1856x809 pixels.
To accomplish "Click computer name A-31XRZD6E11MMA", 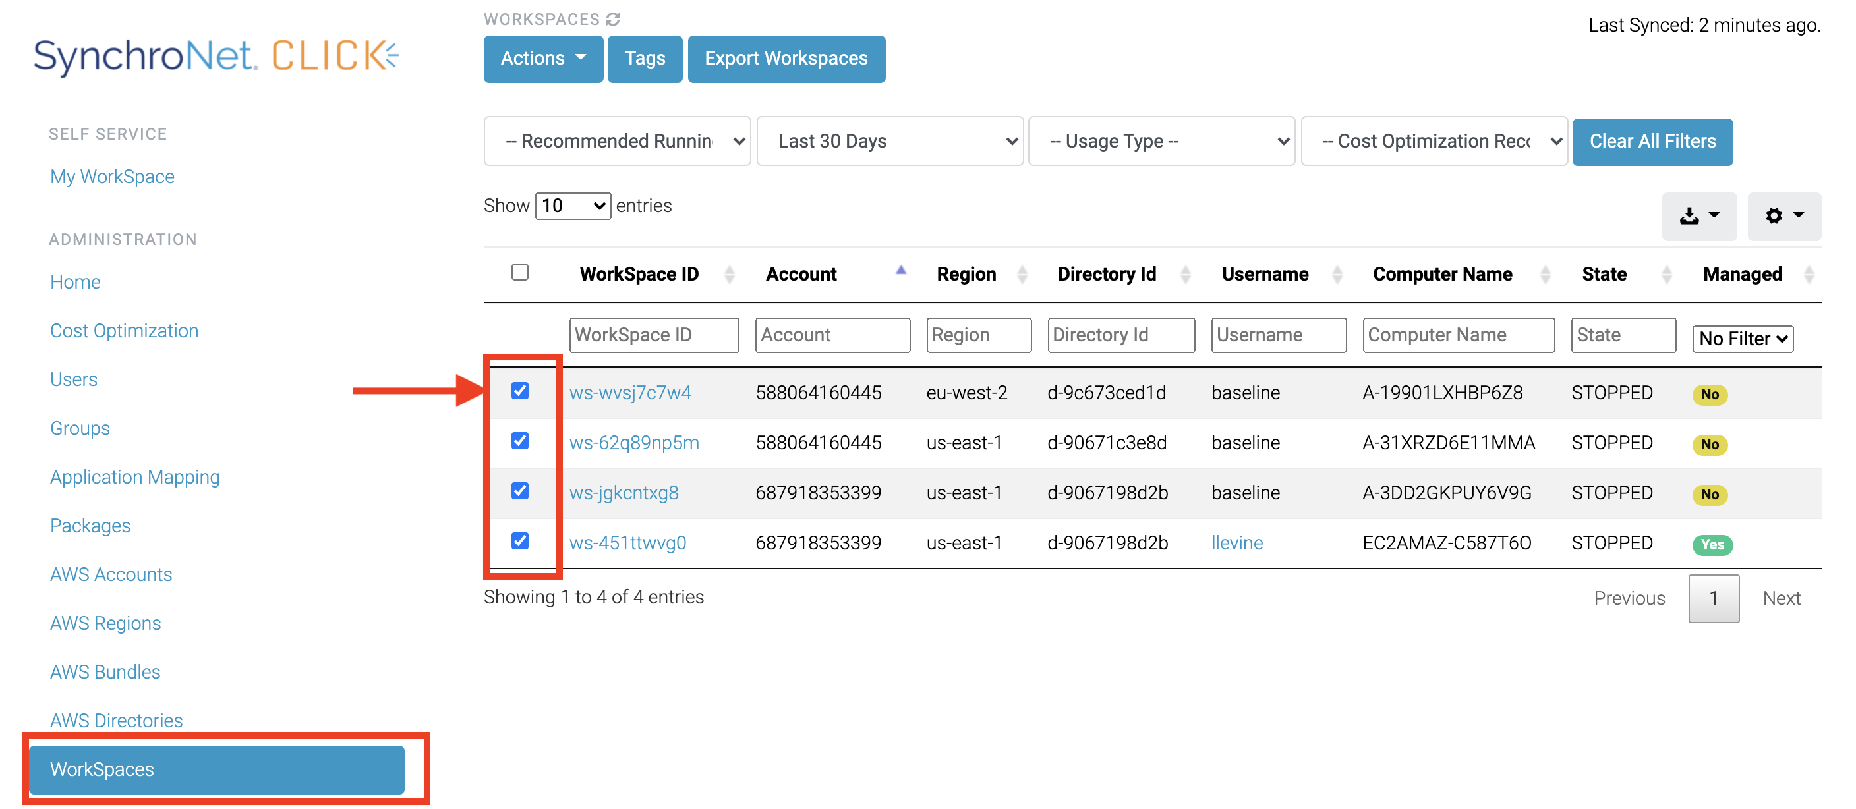I will pyautogui.click(x=1449, y=443).
